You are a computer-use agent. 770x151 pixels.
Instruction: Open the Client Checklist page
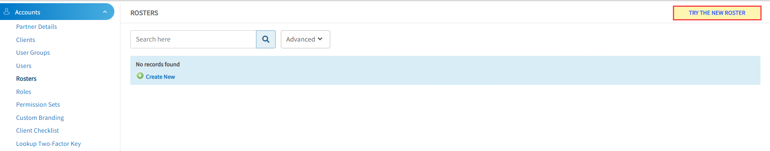(x=37, y=131)
